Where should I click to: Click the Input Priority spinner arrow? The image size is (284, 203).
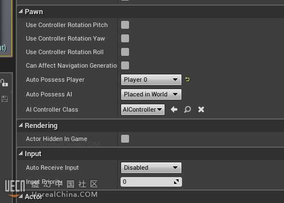(176, 182)
